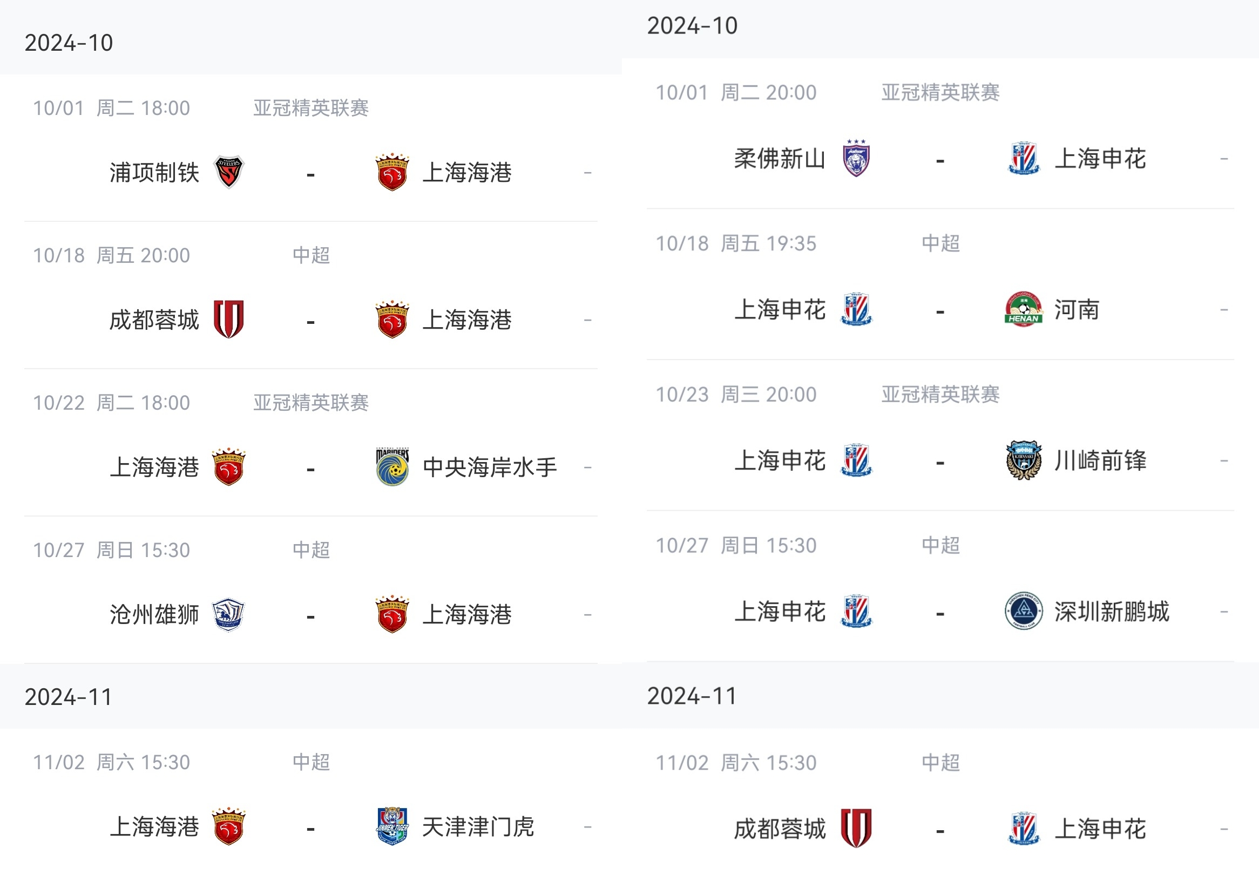
Task: Click the 河南 team name
Action: click(1077, 310)
